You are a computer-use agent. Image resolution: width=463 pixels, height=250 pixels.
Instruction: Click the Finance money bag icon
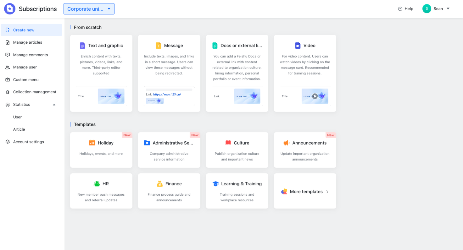pyautogui.click(x=160, y=184)
